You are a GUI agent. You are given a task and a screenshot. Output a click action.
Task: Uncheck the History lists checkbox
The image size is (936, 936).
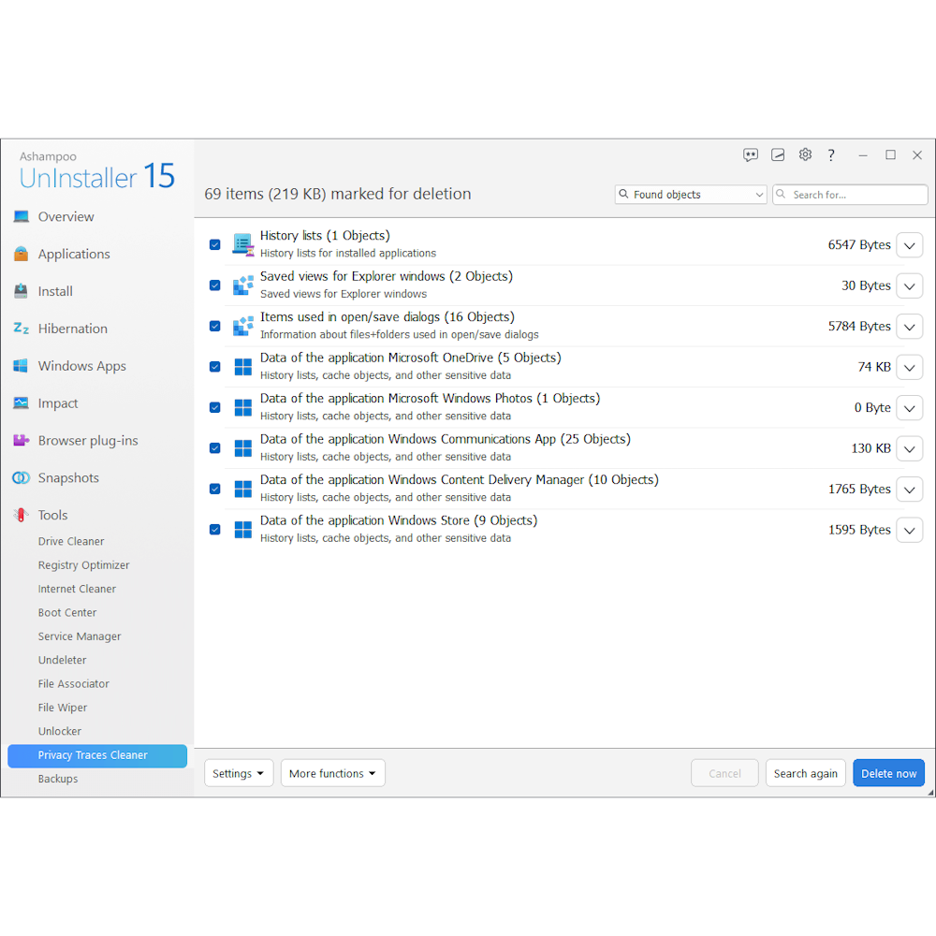(215, 244)
